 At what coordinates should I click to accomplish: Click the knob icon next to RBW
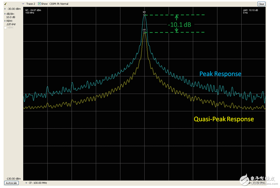(5, 20)
